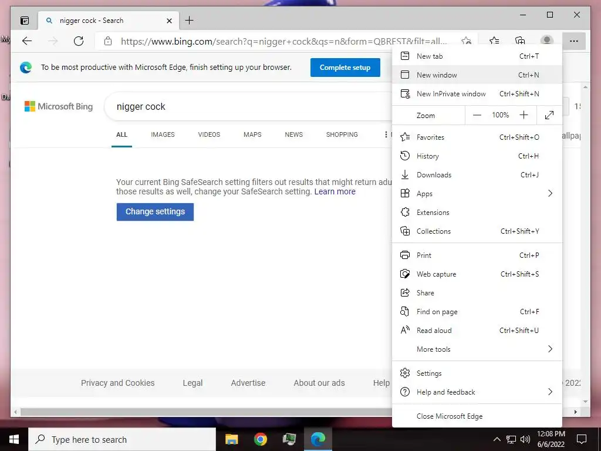
Task: Click the browser address bar URL
Action: pyautogui.click(x=283, y=41)
